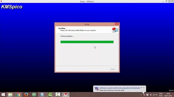The height and width of the screenshot is (97, 174).
Task: Dismiss the harmful software notification balloon
Action: point(144,88)
